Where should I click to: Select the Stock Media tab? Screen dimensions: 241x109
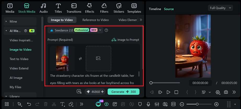27,8
